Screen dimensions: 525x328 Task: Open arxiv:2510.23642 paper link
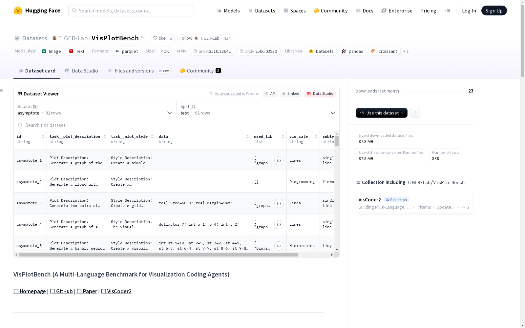[x=212, y=51]
